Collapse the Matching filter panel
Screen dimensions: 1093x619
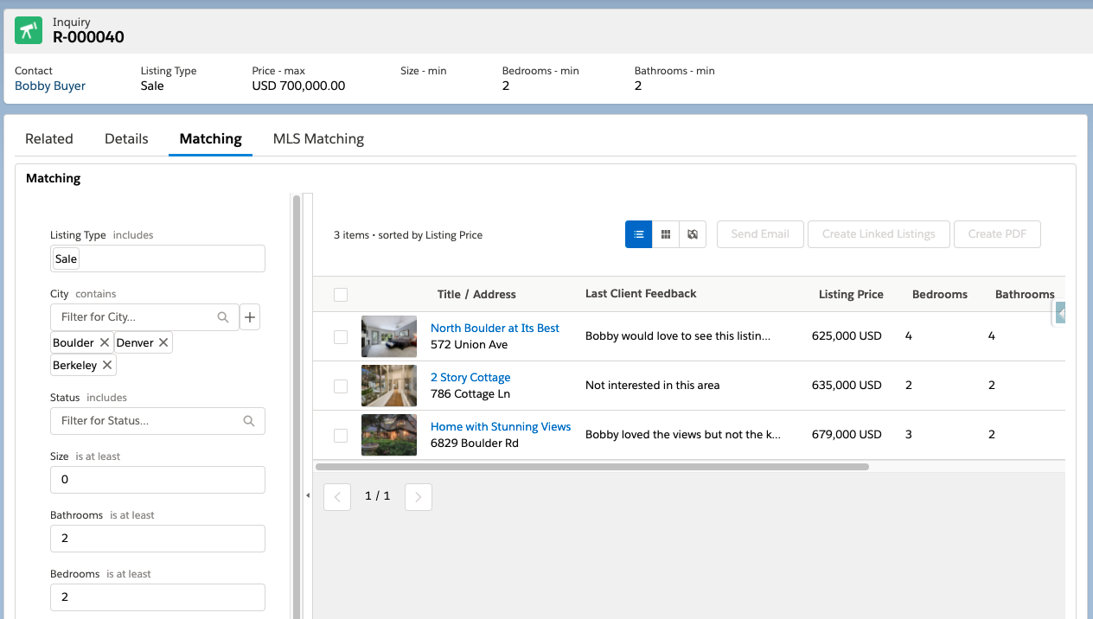tap(308, 496)
